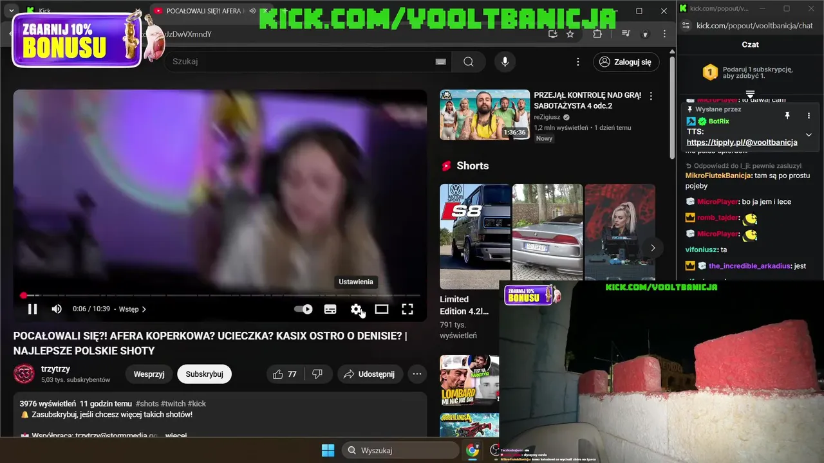Click the Zaloguj się button
Screen dimensions: 824x463
coord(626,62)
